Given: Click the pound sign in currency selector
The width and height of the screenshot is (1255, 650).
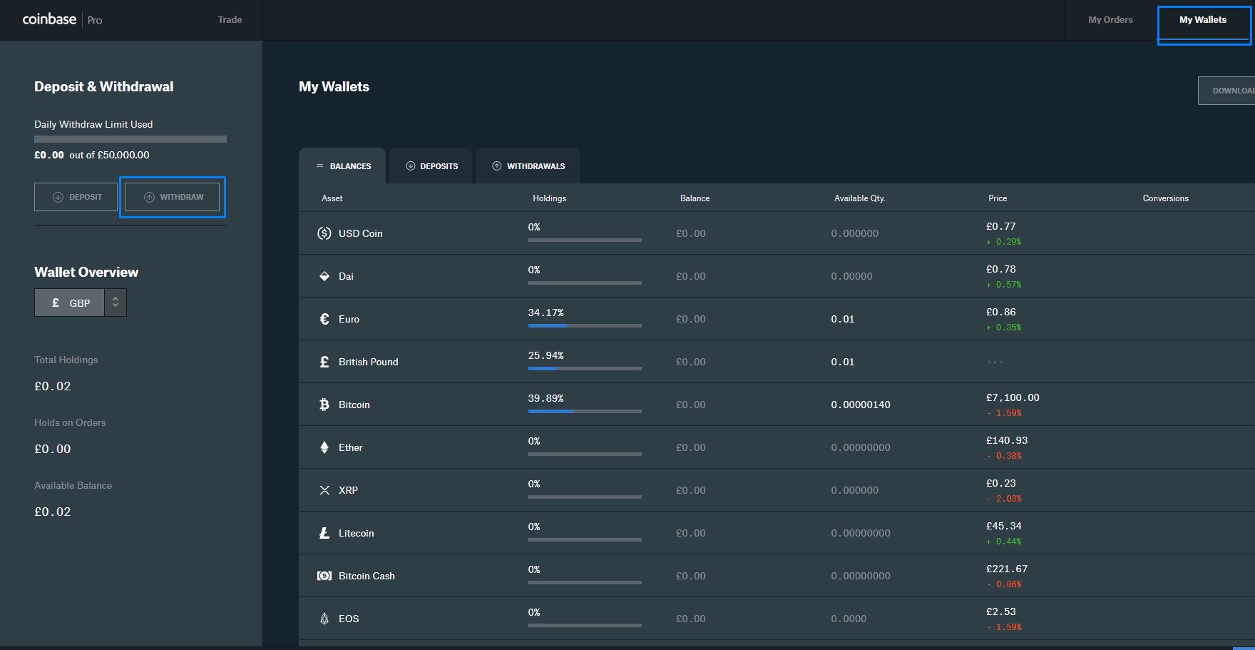Looking at the screenshot, I should click(x=56, y=303).
